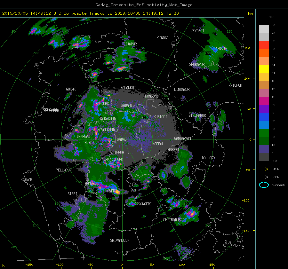Click the SINDHANUR label
Viewport: 288px width, 269px height.
(x=197, y=115)
